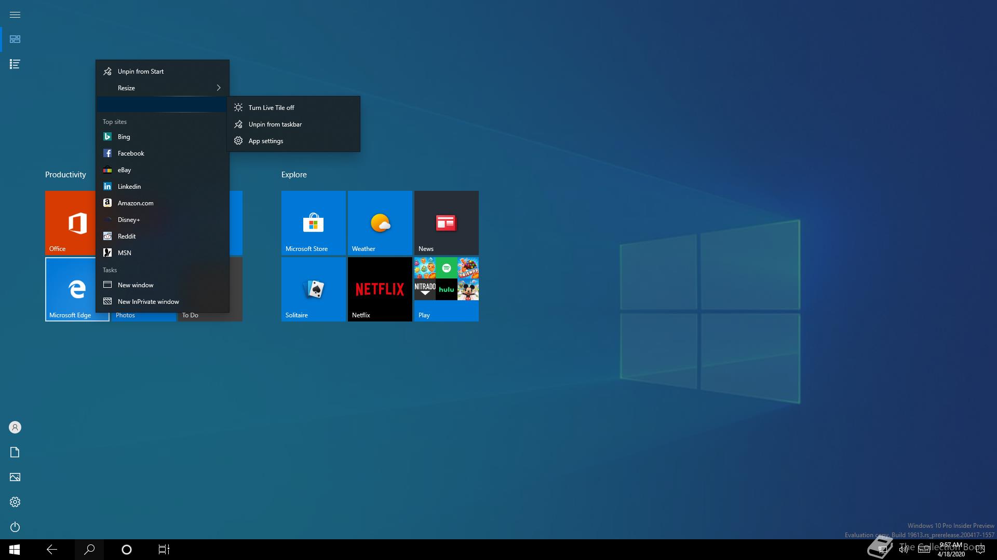This screenshot has height=560, width=997.
Task: Click the highlighted blank menu row
Action: click(163, 105)
